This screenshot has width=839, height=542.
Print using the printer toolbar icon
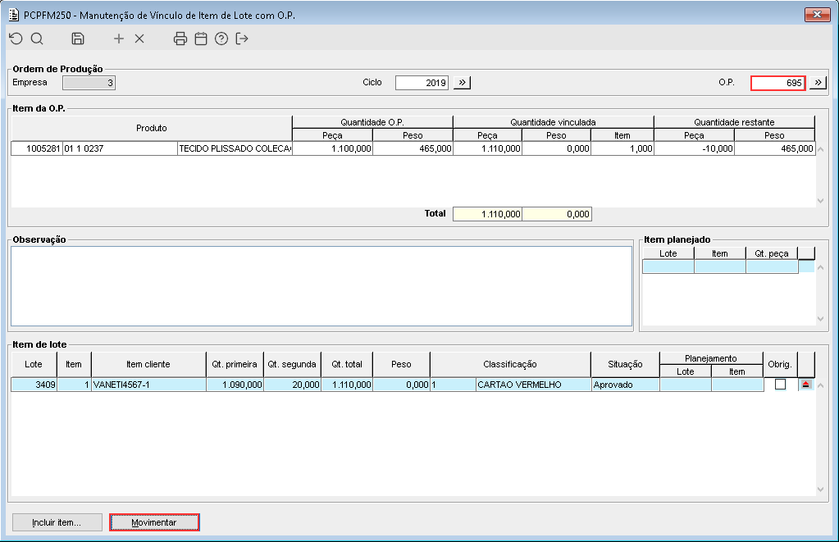pos(180,39)
